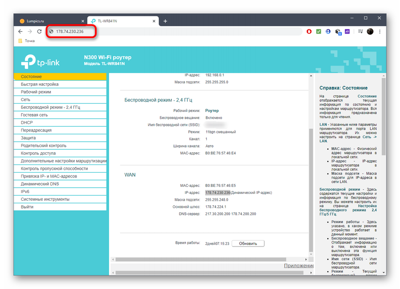Expand the Системные инструменты menu section
Image resolution: width=400 pixels, height=289 pixels.
click(45, 199)
